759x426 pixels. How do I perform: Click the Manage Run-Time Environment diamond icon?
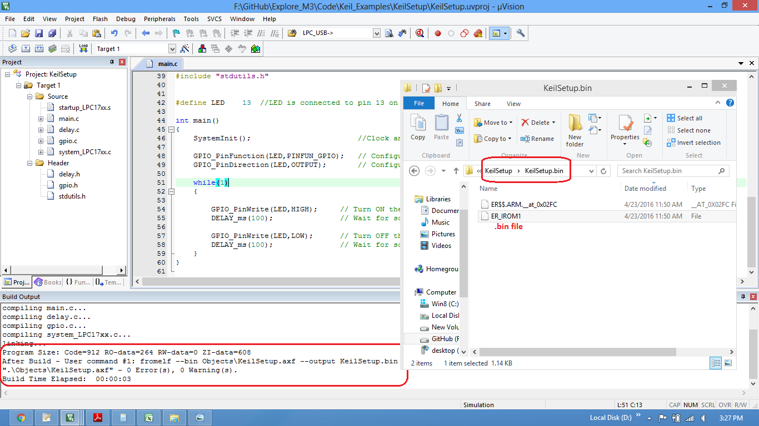point(228,49)
